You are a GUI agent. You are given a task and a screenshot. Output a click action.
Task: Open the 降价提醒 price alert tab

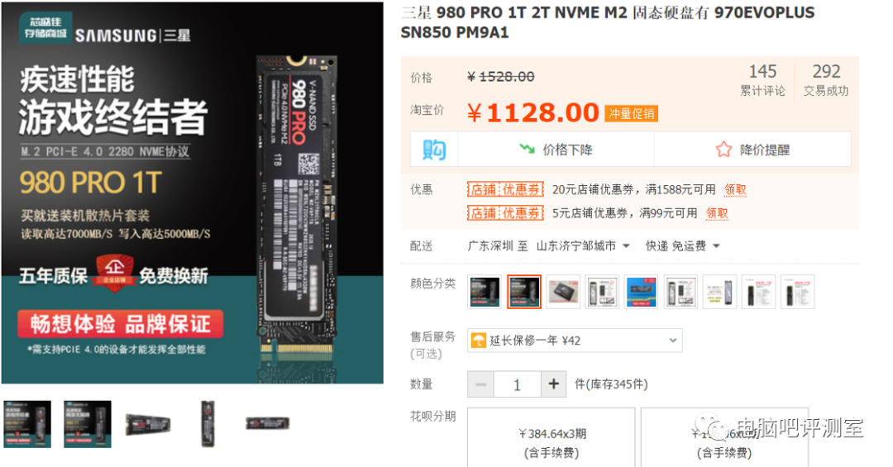[x=752, y=150]
